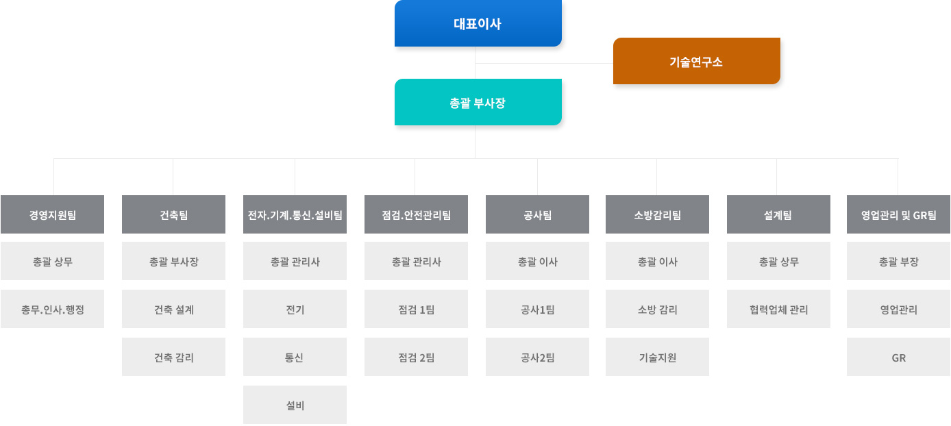Click the blue 대표이사 box
Screen dimensions: 951x426
pos(478,23)
